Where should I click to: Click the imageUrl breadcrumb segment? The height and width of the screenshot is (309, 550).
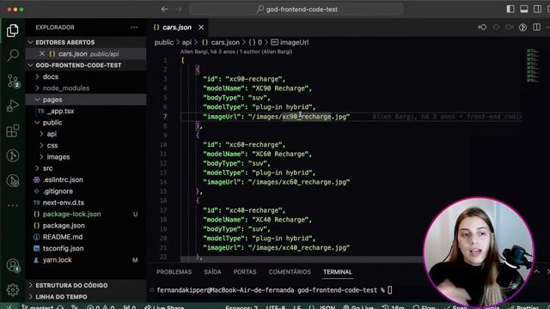[290, 42]
